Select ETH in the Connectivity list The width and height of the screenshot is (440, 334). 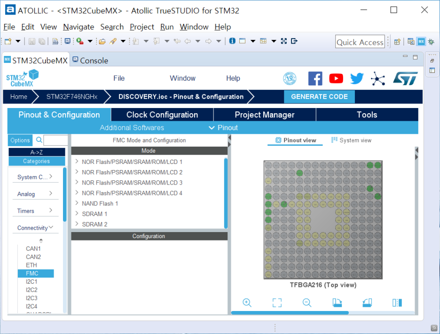point(31,265)
